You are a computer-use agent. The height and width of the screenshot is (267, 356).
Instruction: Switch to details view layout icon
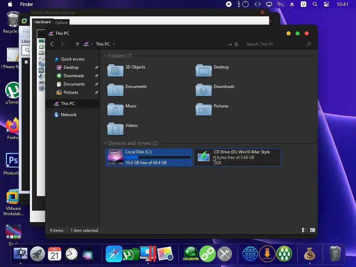pyautogui.click(x=305, y=230)
